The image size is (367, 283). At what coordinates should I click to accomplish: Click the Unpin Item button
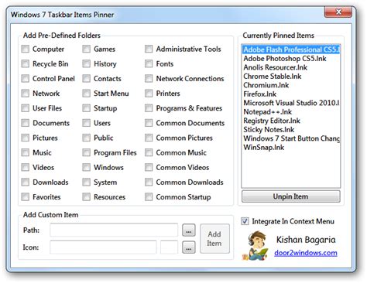click(291, 196)
